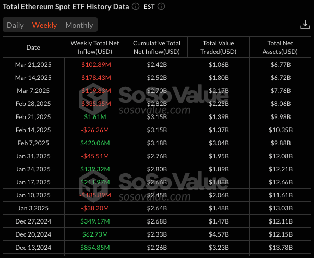This screenshot has height=258, width=314.
Task: Switch to the Daily tab
Action: [x=15, y=25]
